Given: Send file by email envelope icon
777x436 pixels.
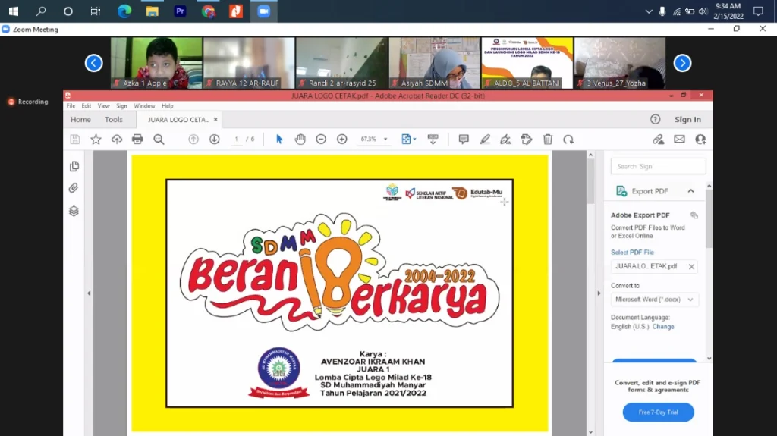Looking at the screenshot, I should point(679,140).
